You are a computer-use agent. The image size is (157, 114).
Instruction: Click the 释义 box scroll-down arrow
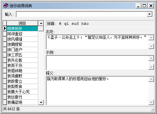(151, 102)
